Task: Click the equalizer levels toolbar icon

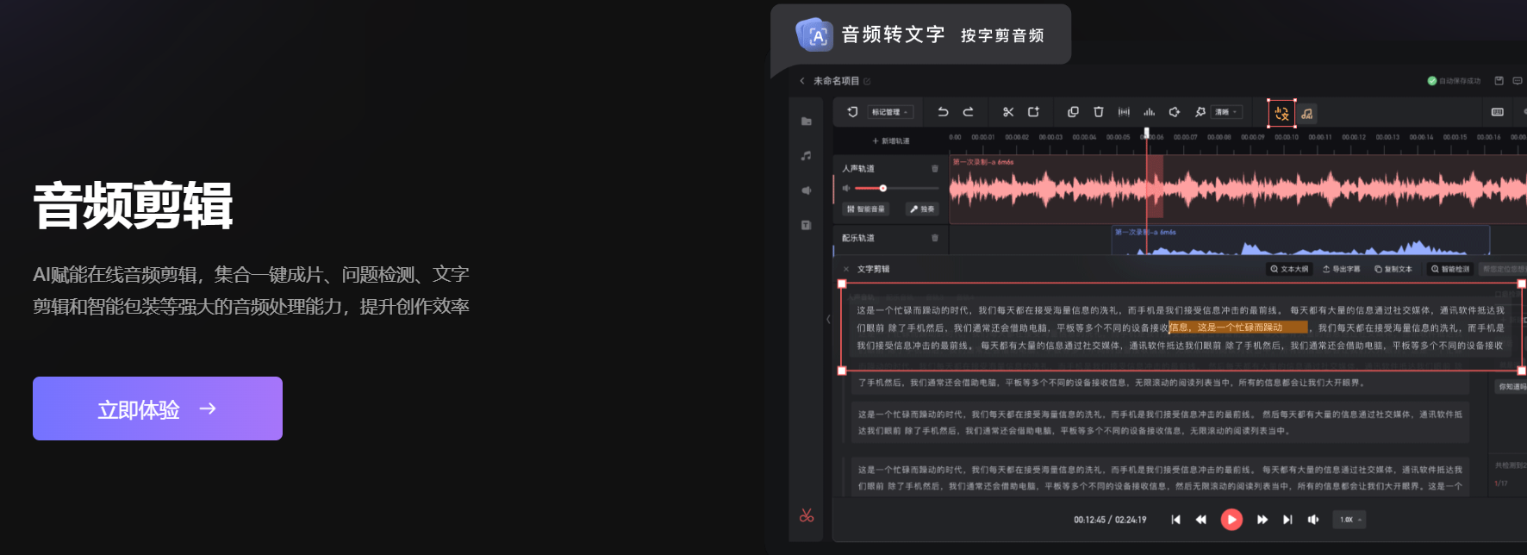Action: tap(1149, 112)
